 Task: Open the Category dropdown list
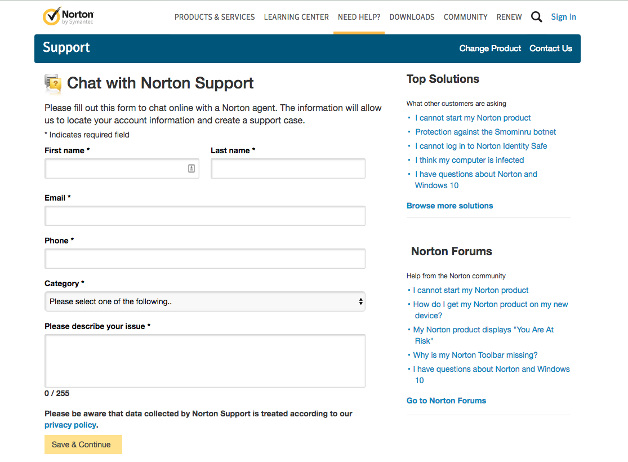(x=205, y=301)
